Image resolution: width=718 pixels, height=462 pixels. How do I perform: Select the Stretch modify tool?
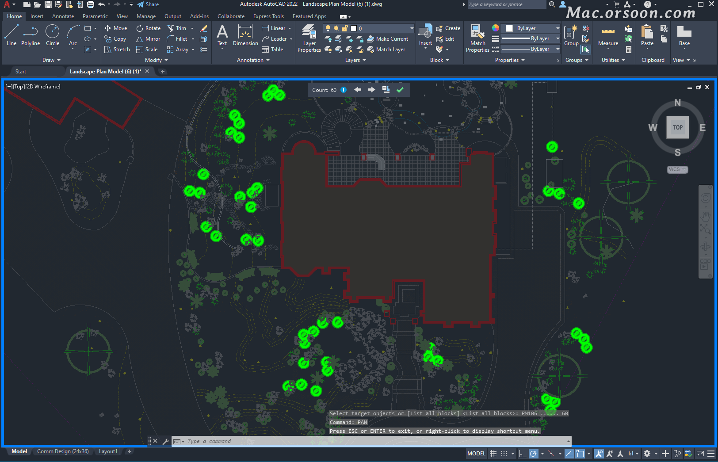[117, 50]
